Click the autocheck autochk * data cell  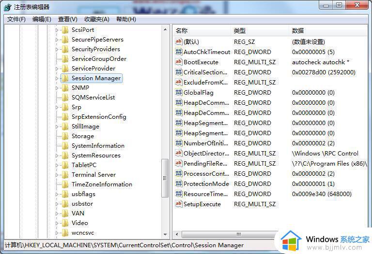(x=321, y=62)
